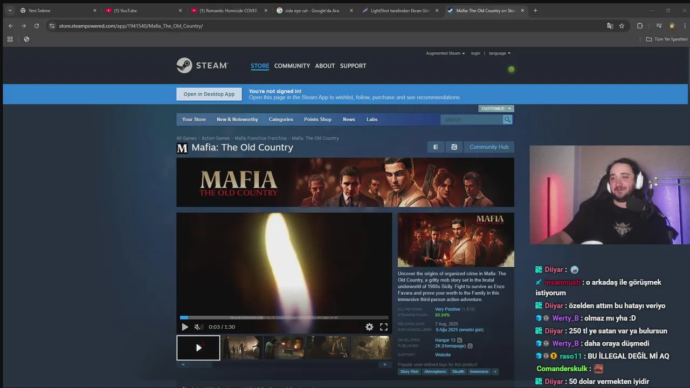Open the Labs section
This screenshot has height=388, width=690.
pos(372,120)
